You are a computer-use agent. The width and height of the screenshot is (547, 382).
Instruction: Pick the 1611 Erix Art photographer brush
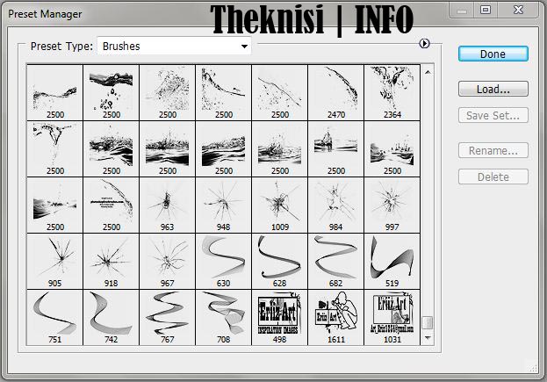pos(336,317)
